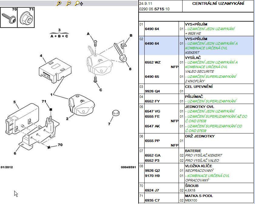Click the diagram number 00049591

128,167
